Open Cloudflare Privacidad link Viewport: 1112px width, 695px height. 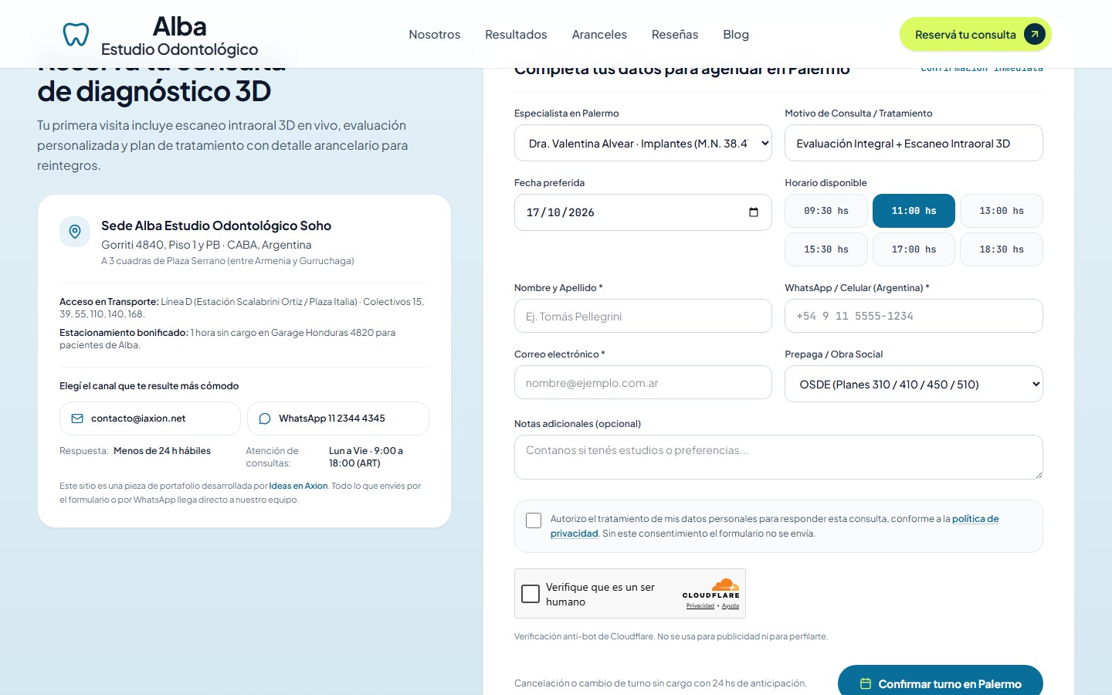(700, 606)
